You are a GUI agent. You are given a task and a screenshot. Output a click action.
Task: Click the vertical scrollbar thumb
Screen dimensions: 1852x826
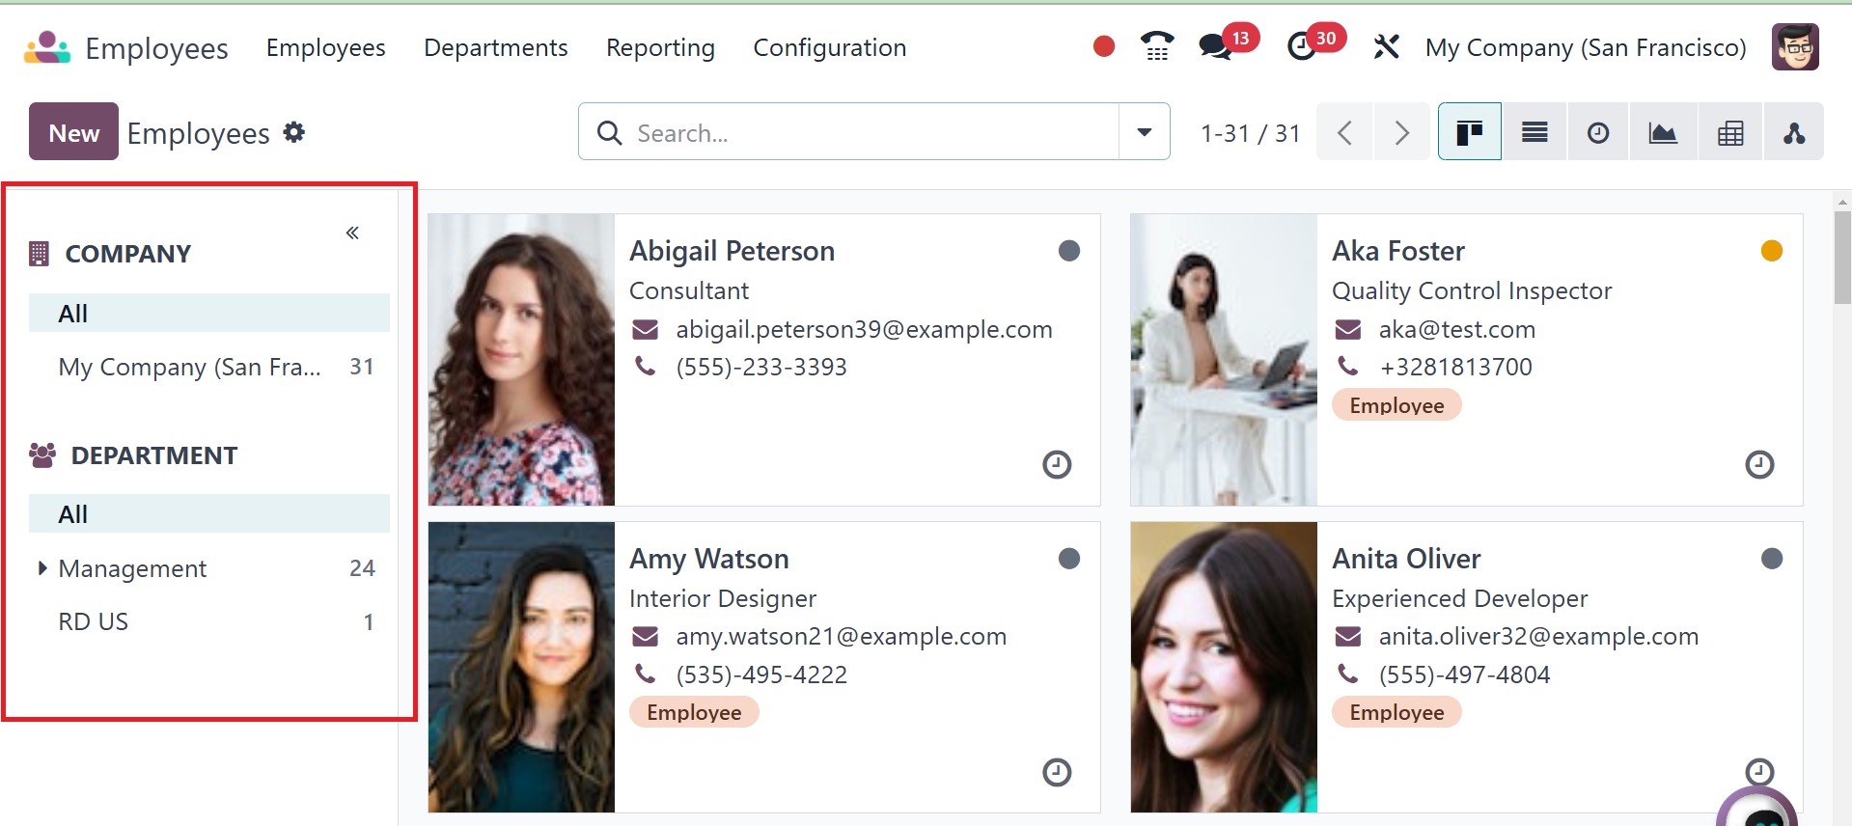tap(1842, 258)
